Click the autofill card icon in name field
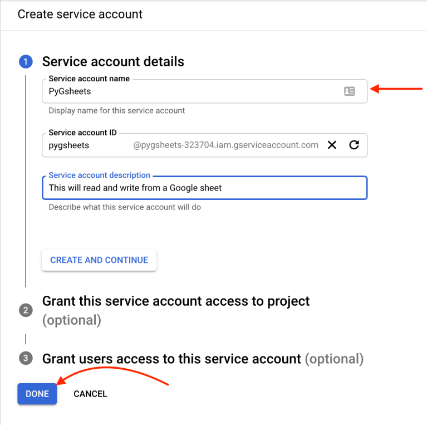The height and width of the screenshot is (425, 427). (x=349, y=91)
